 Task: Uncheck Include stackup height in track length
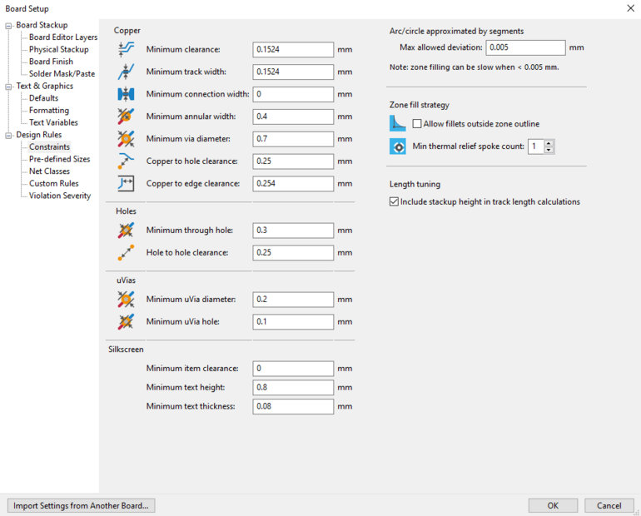click(395, 201)
